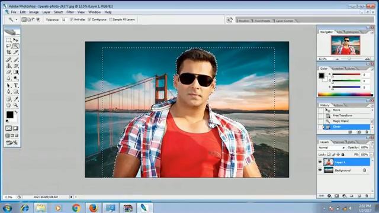Select the Blur tool
The height and width of the screenshot is (213, 379).
[x=9, y=78]
